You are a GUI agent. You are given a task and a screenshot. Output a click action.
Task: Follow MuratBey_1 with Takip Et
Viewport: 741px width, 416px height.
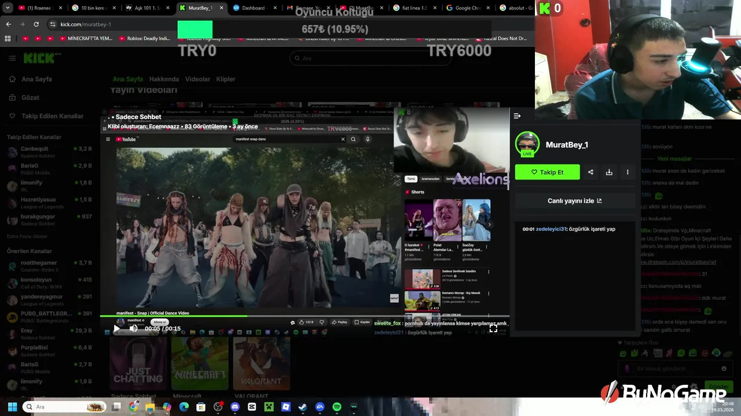pos(547,172)
